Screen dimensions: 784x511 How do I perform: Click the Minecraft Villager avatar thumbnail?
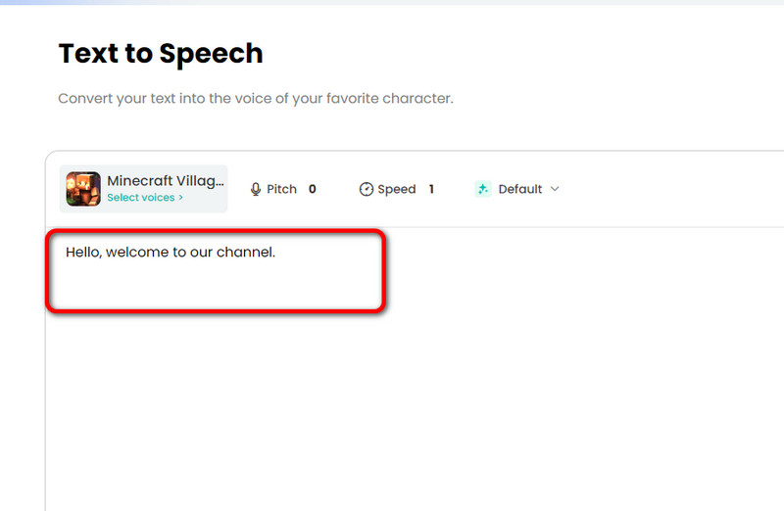[83, 189]
